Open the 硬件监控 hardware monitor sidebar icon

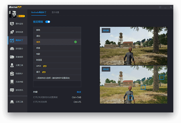[12, 24]
